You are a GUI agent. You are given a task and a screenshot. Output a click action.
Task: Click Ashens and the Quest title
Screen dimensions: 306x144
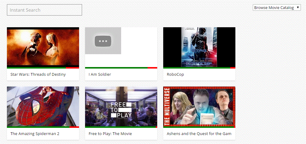pyautogui.click(x=199, y=134)
